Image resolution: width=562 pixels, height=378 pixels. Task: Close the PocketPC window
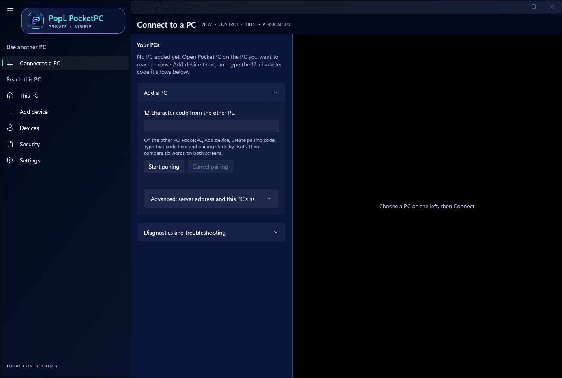click(x=552, y=6)
